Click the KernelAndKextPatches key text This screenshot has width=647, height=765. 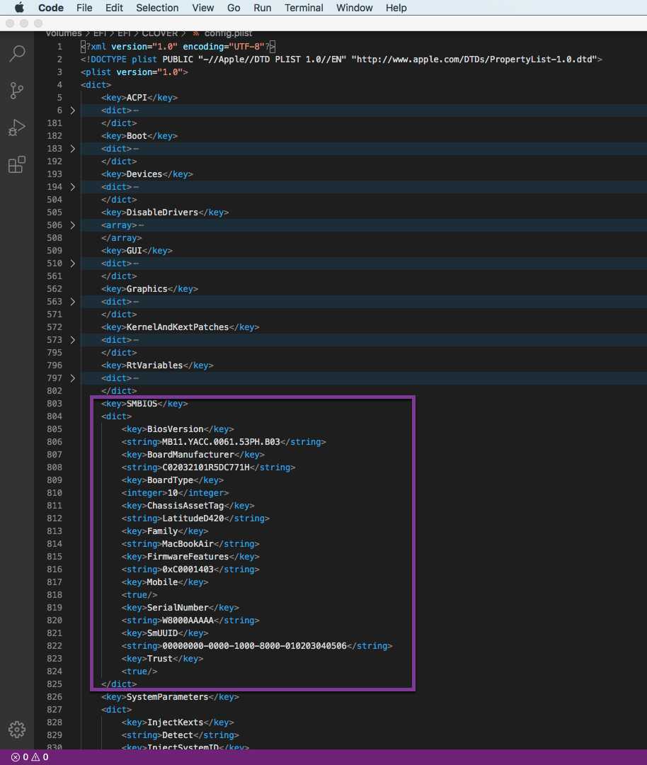click(x=178, y=327)
